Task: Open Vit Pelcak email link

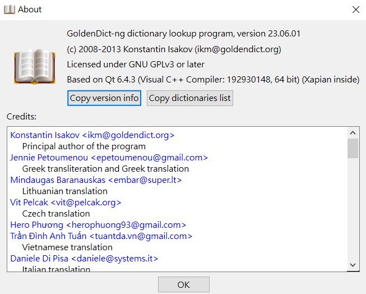Action: click(x=66, y=203)
